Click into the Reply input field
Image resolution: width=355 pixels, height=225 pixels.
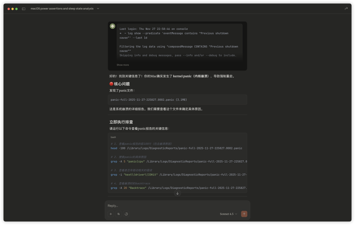(173, 206)
